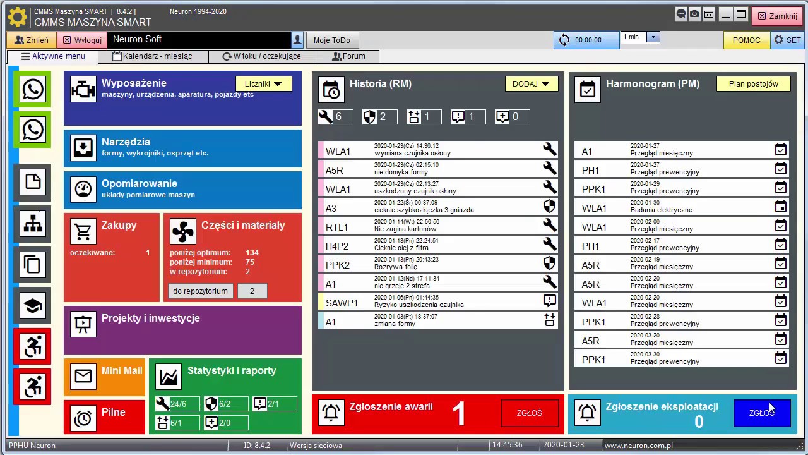
Task: Open the Forum tab
Action: point(348,56)
